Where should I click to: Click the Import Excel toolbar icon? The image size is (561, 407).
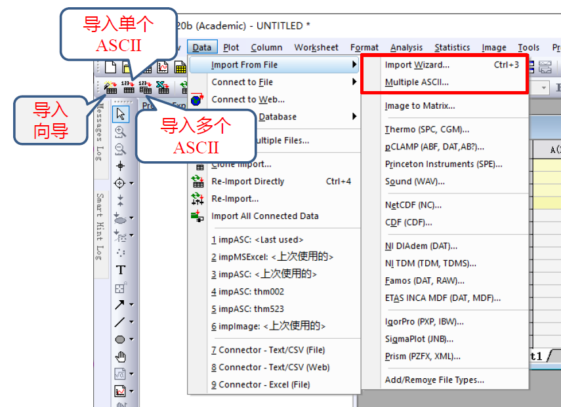(162, 87)
